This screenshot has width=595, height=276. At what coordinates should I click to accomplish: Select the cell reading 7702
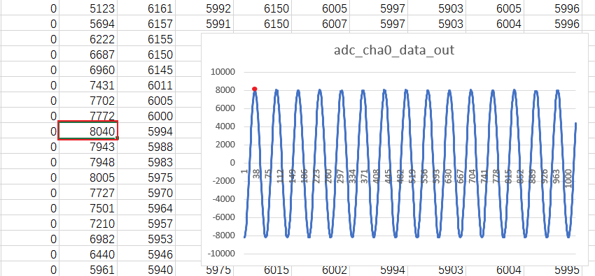click(x=88, y=101)
